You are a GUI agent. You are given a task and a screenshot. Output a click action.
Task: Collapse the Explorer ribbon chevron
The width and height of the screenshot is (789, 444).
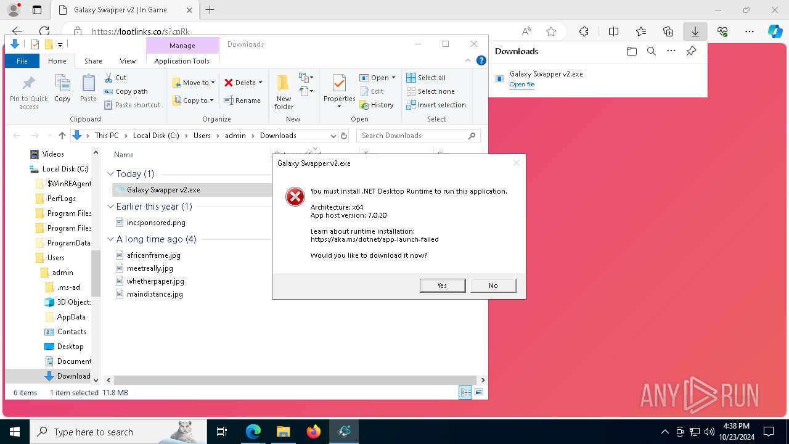pos(468,60)
